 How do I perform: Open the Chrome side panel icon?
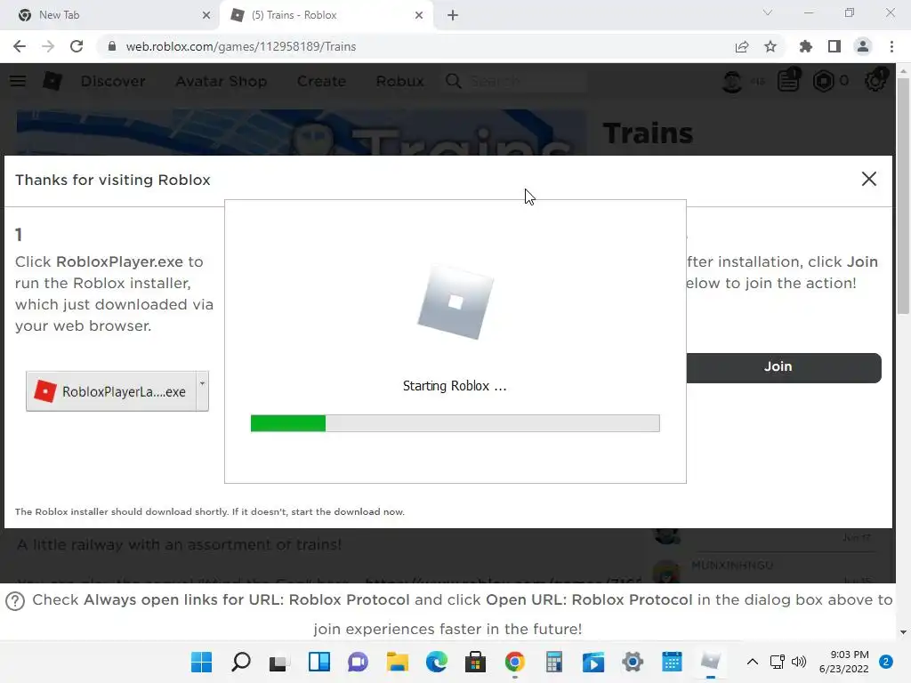834,46
